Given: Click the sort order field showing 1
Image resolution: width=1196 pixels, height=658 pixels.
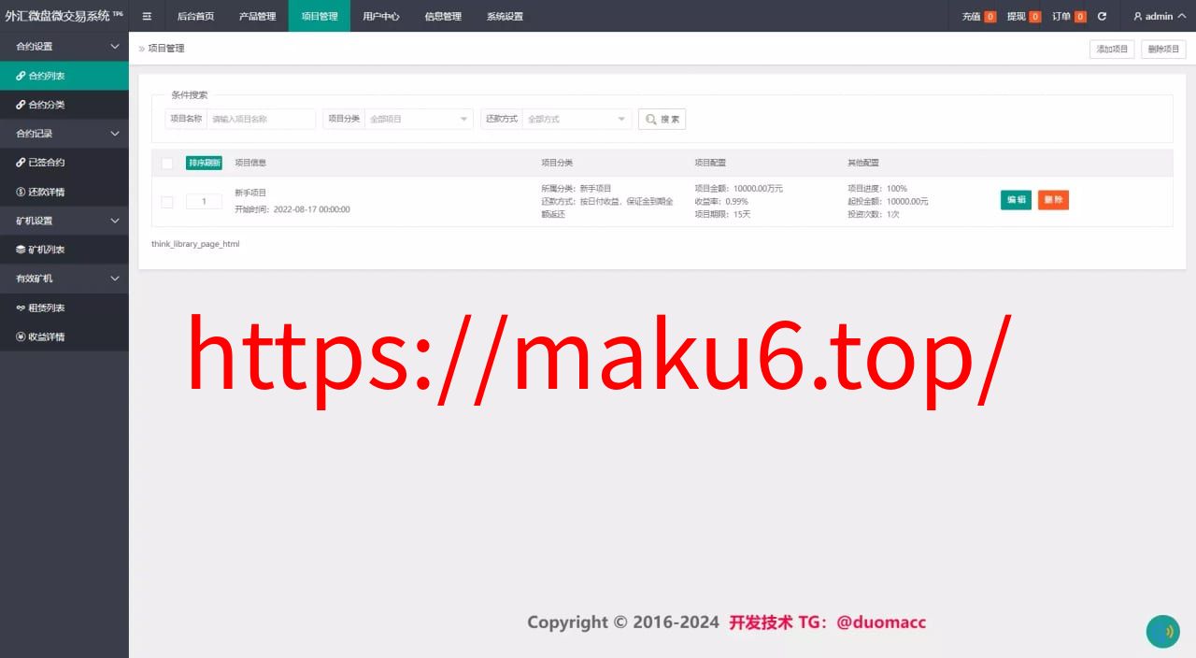Looking at the screenshot, I should (x=204, y=201).
